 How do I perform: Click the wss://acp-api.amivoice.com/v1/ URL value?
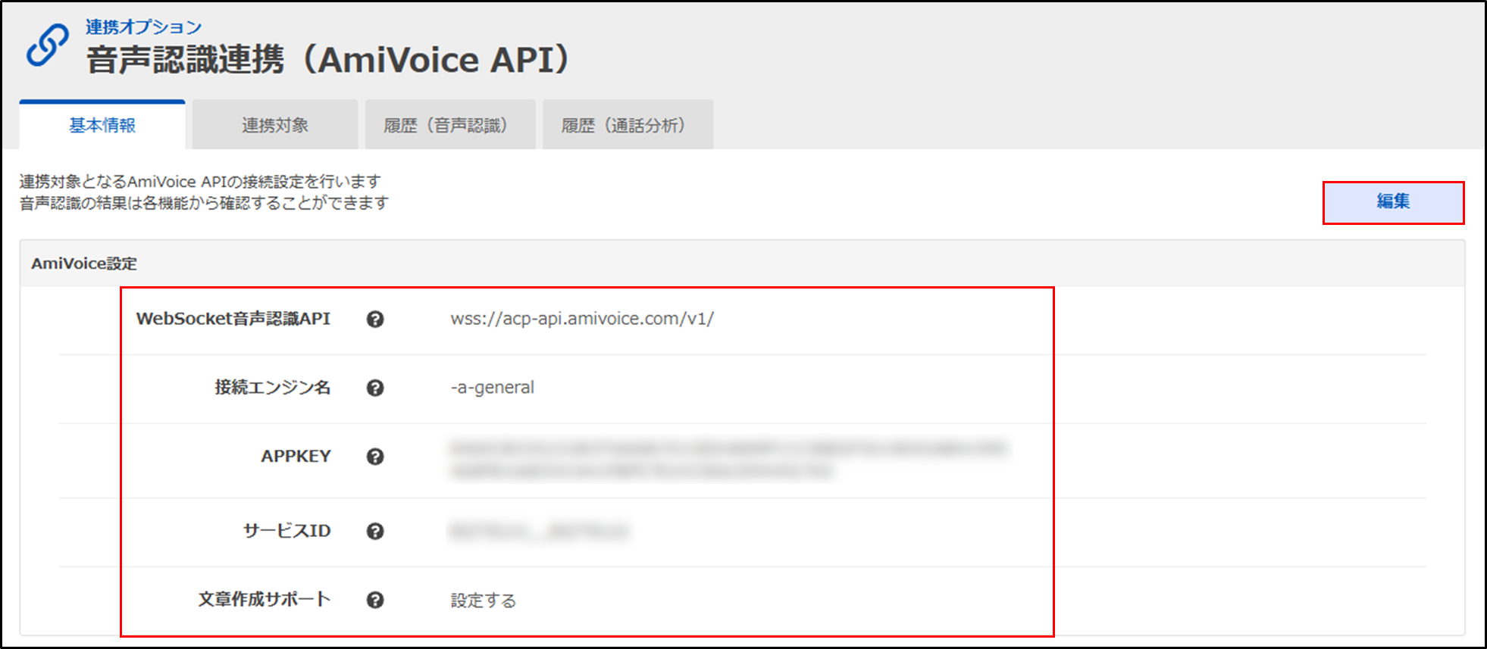[582, 319]
